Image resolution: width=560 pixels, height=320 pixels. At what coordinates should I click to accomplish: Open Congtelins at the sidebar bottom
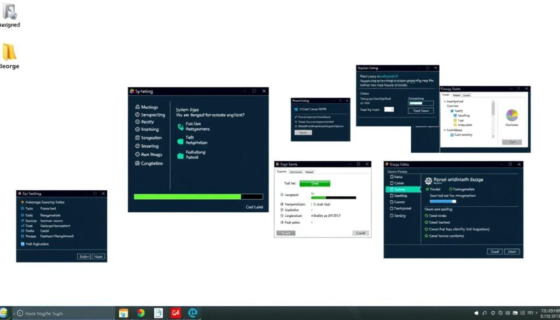tap(149, 163)
